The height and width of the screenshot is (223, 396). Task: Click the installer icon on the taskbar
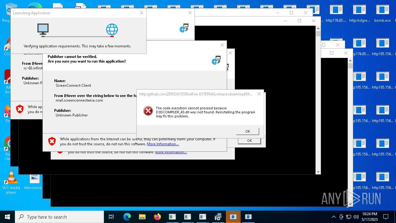[218, 217]
